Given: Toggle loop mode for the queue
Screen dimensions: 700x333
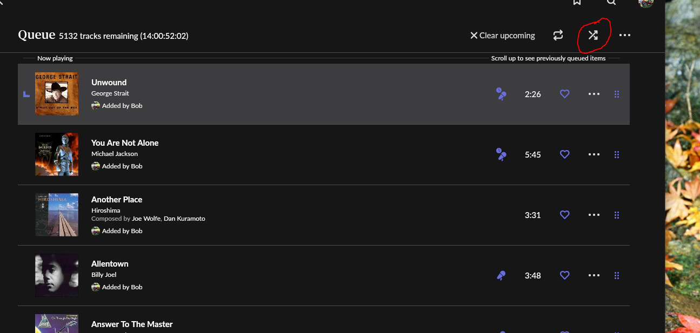Looking at the screenshot, I should pyautogui.click(x=558, y=35).
